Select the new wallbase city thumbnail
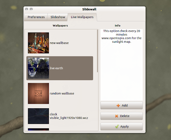 click(38, 43)
